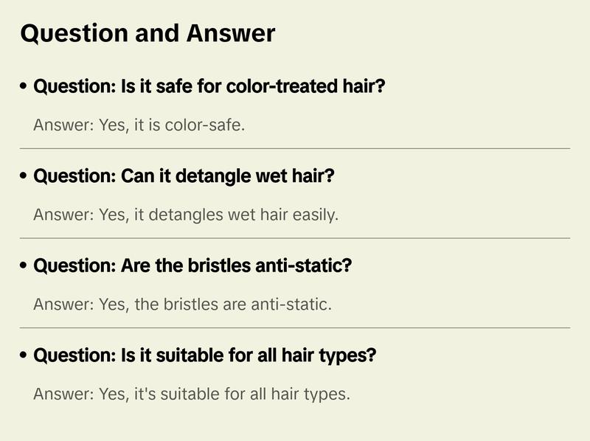590x441 pixels.
Task: Click divider line below anti-static answer
Action: pos(295,327)
